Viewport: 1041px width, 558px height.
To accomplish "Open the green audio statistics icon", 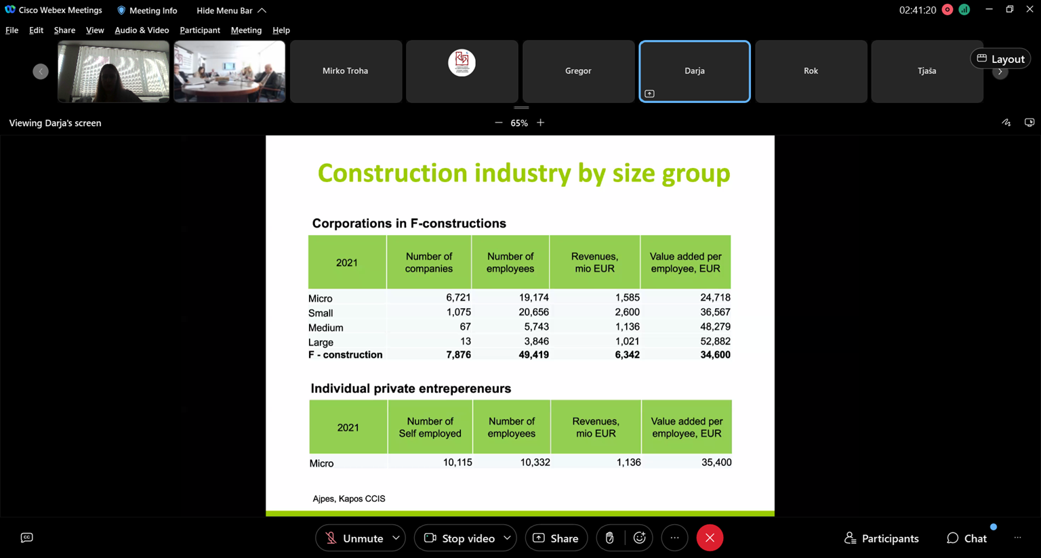I will [964, 9].
